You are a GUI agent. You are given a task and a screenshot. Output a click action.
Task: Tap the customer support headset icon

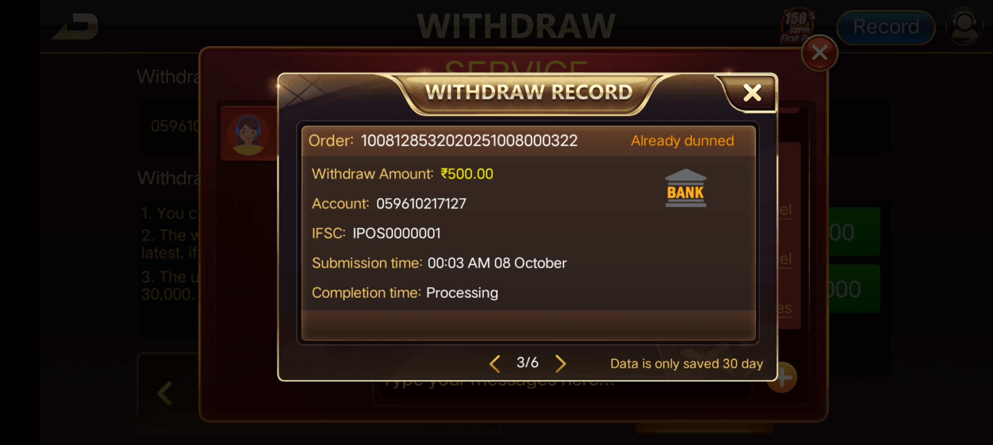tap(964, 26)
